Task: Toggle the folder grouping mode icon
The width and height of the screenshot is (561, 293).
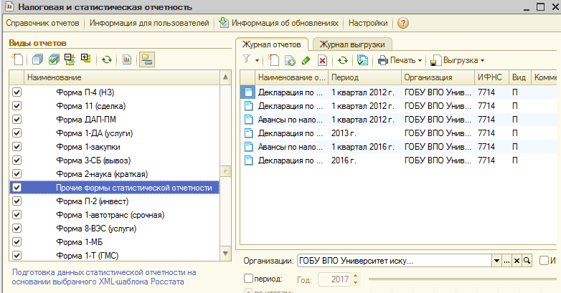Action: tap(146, 59)
